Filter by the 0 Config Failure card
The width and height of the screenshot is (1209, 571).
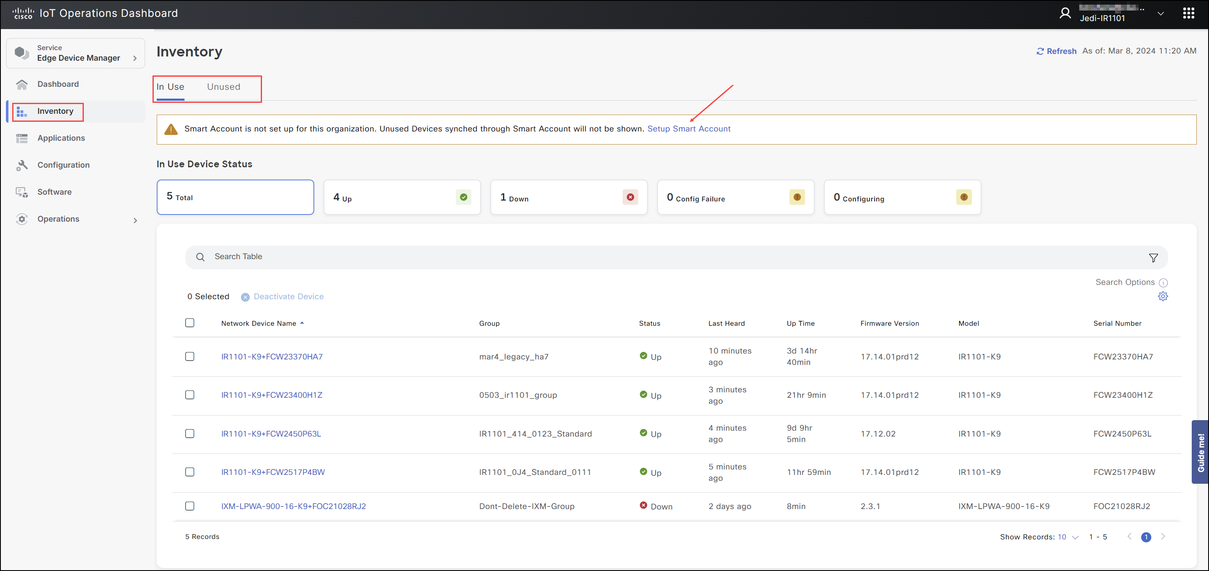pos(736,197)
